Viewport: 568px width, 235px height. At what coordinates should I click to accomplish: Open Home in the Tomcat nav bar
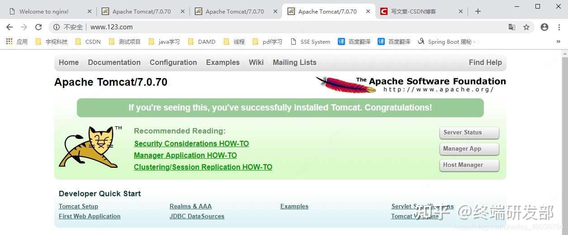coord(69,63)
